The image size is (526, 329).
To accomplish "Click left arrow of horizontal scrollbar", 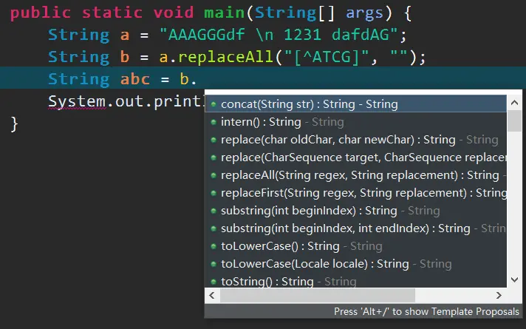I will [x=212, y=296].
